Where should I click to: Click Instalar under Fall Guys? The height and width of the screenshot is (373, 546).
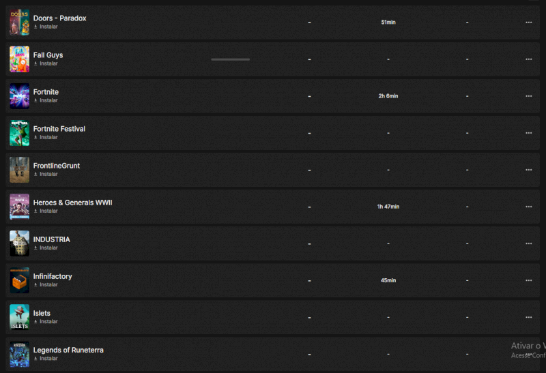[x=48, y=63]
